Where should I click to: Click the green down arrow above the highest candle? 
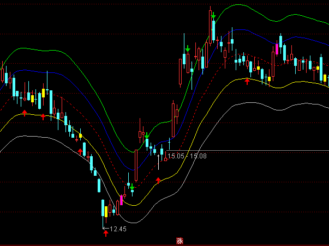[213, 15]
